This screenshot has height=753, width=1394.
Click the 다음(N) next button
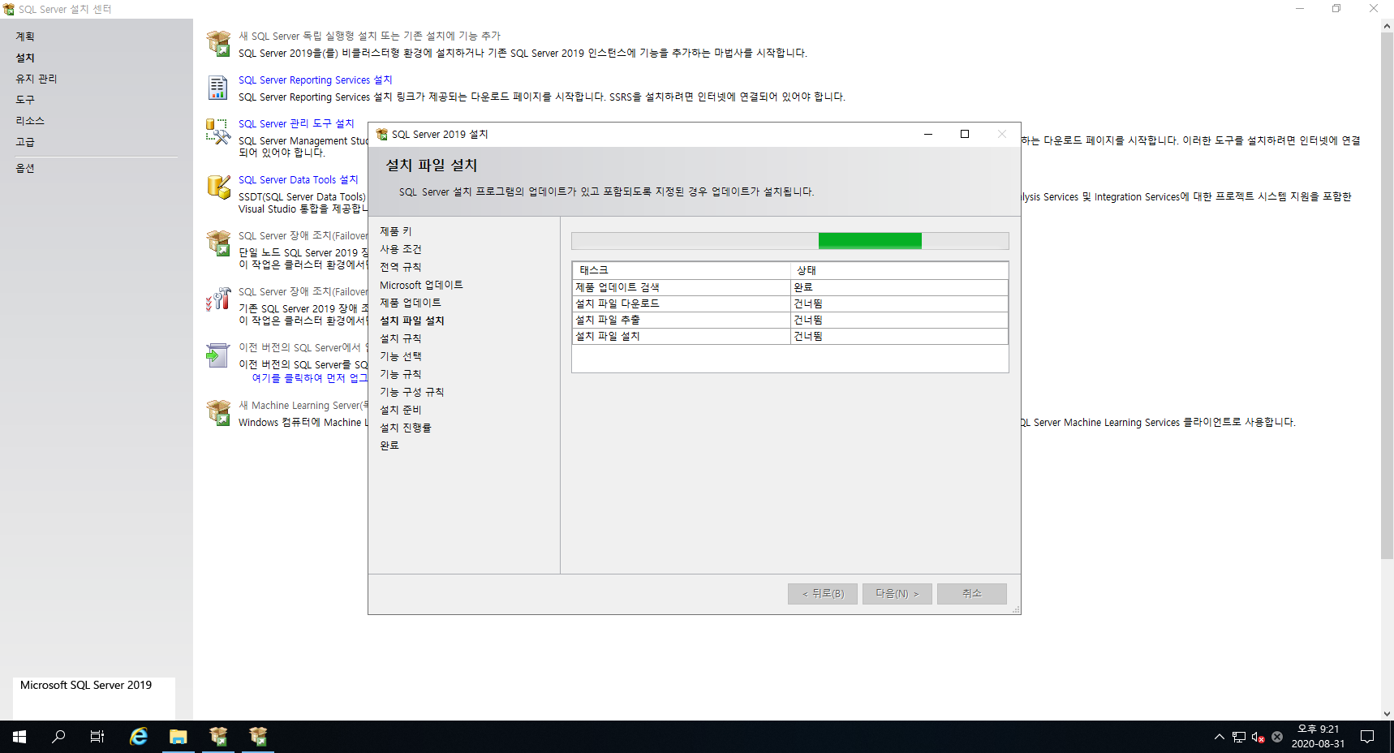coord(897,594)
